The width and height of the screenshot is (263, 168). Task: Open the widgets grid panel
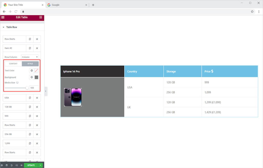point(41,17)
